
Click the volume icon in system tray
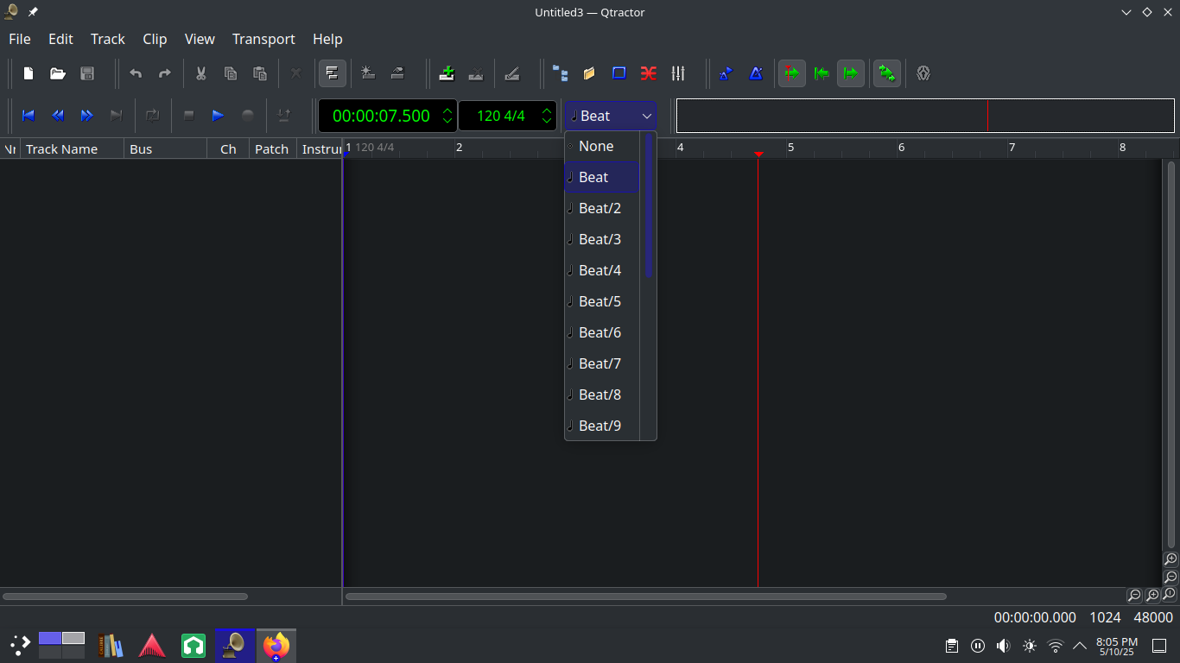(1003, 646)
